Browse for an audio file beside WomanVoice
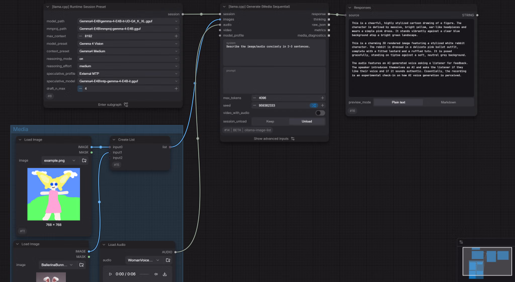This screenshot has height=282, width=515. (168, 260)
